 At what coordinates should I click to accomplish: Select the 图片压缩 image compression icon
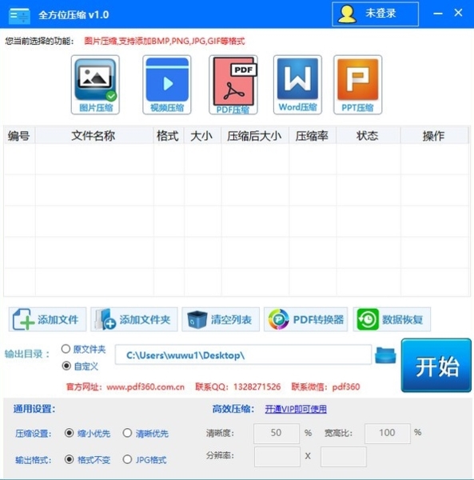pos(95,85)
